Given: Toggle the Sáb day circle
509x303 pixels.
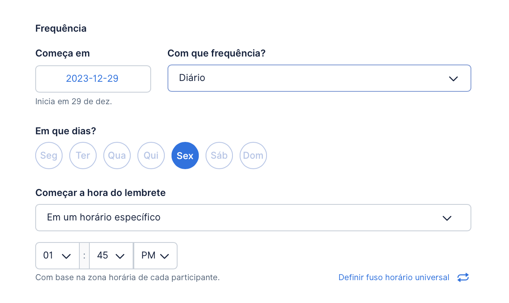Looking at the screenshot, I should tap(219, 156).
